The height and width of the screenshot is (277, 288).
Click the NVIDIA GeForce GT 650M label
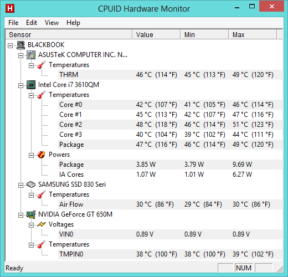75,214
